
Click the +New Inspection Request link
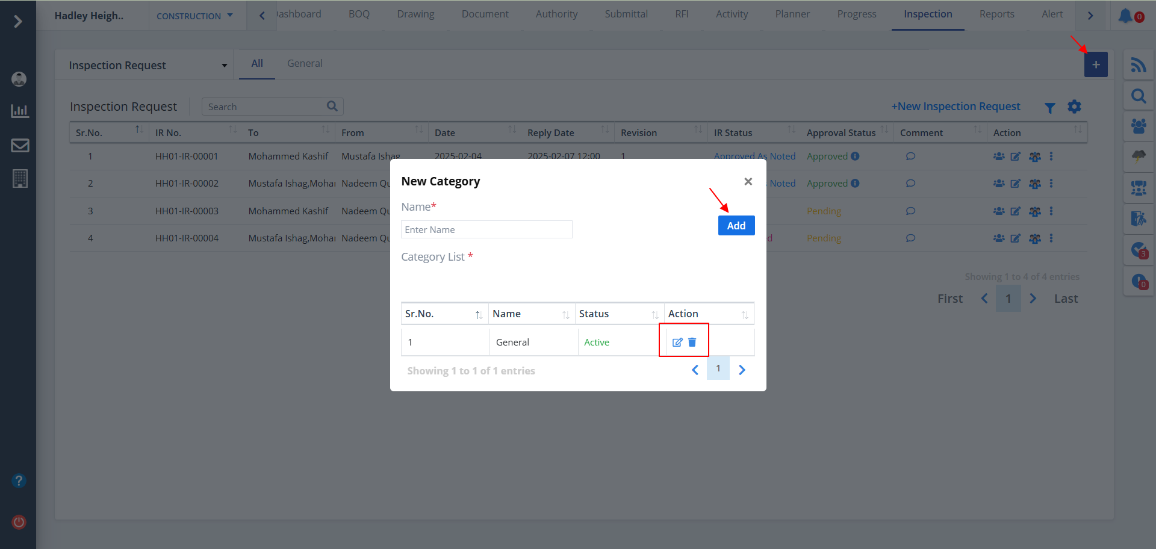956,107
